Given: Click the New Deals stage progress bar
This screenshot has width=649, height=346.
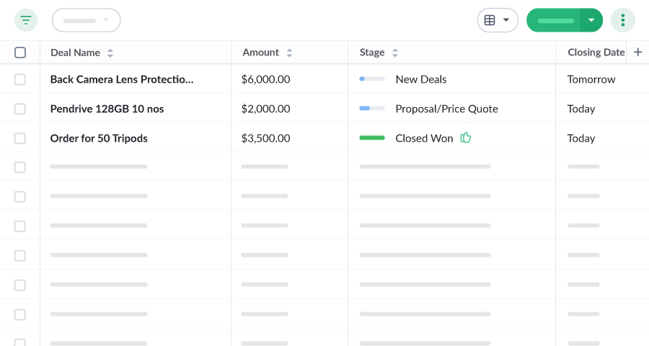Looking at the screenshot, I should 372,79.
